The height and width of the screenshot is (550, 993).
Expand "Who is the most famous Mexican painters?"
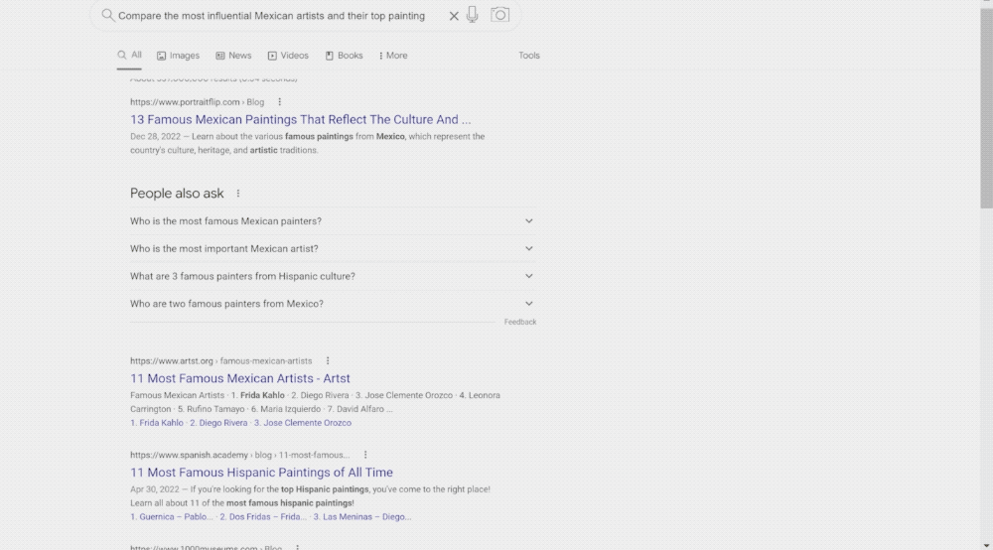333,220
